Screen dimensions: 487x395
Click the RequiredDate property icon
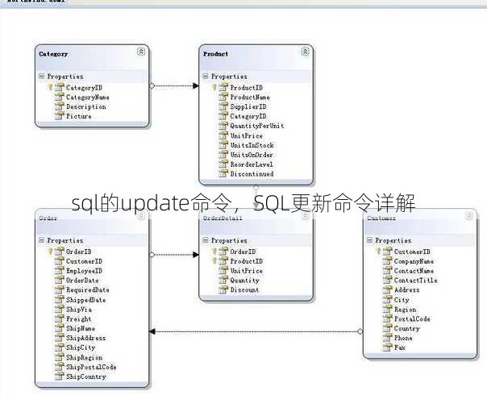point(59,290)
